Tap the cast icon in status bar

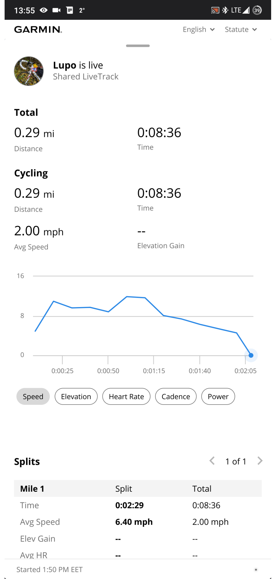(215, 10)
